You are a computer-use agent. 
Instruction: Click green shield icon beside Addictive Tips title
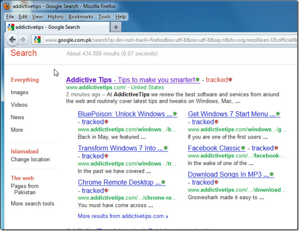pos(198,79)
